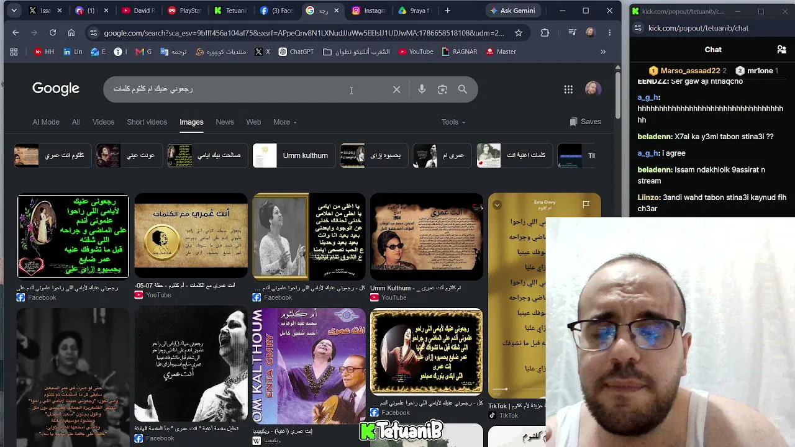Switch to the Facebook tab
This screenshot has width=795, height=447.
277,11
